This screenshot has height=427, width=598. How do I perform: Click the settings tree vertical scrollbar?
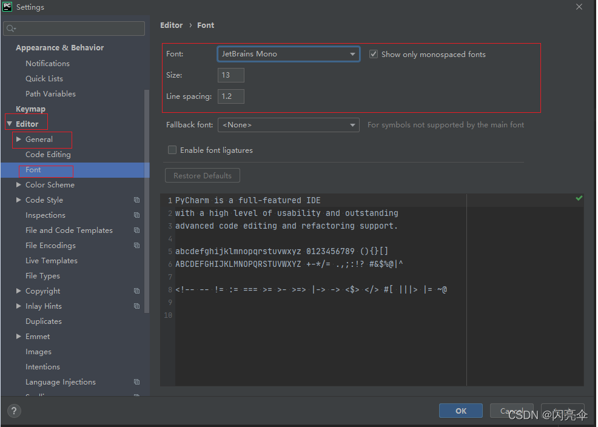click(x=147, y=201)
